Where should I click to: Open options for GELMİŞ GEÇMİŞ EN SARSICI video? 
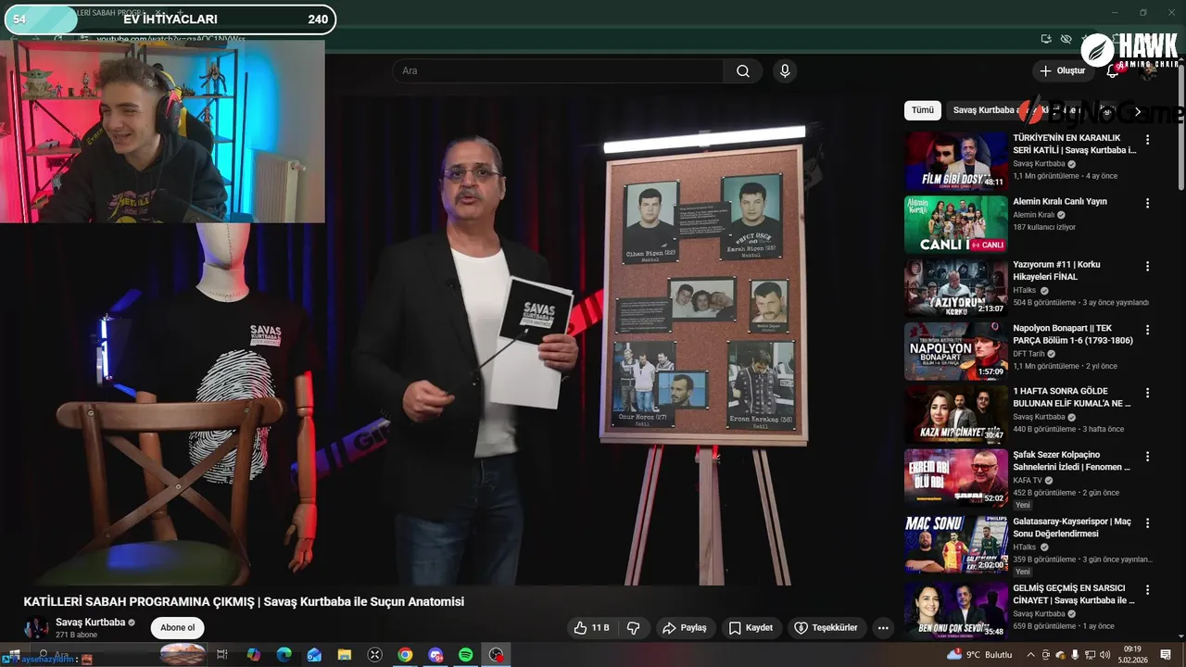tap(1147, 589)
